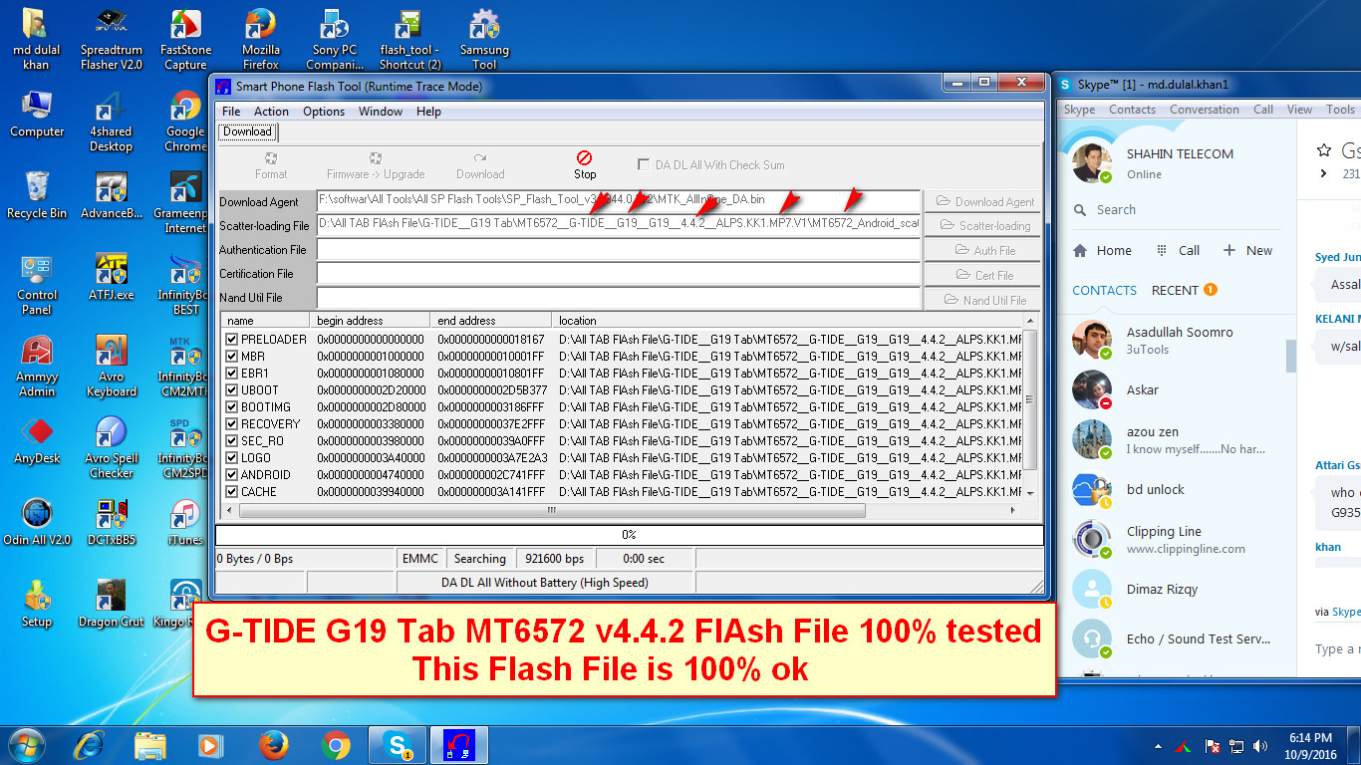The height and width of the screenshot is (765, 1361).
Task: Click the Authentication File input field
Action: (x=619, y=249)
